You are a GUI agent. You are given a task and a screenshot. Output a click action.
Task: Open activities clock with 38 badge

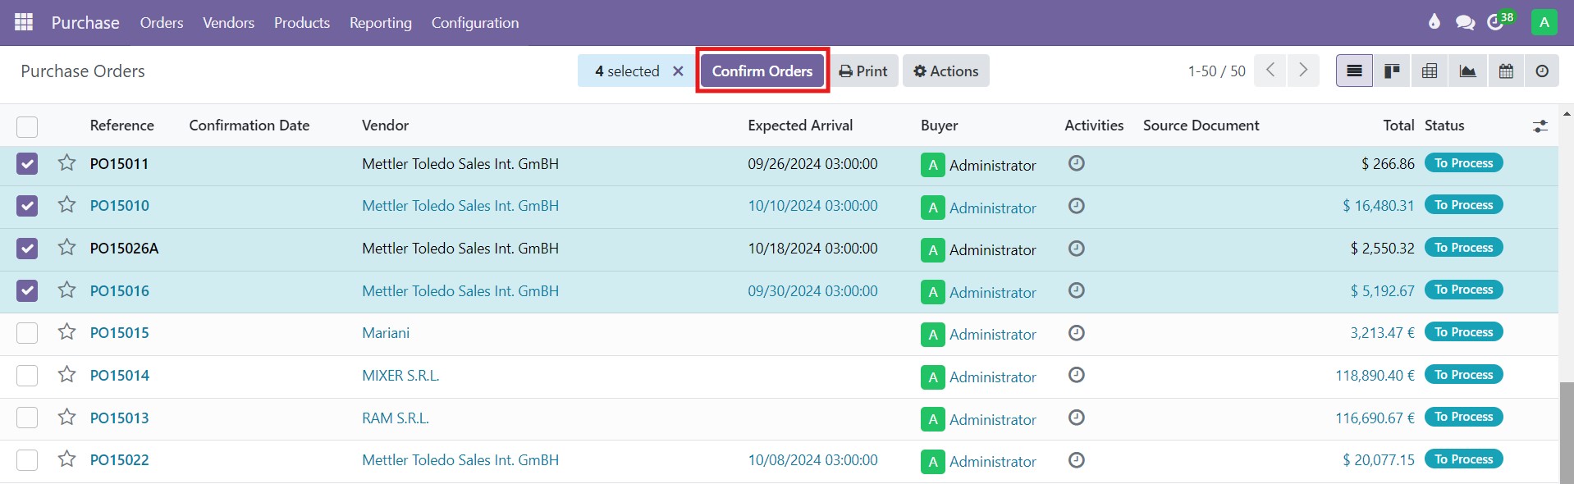tap(1496, 22)
